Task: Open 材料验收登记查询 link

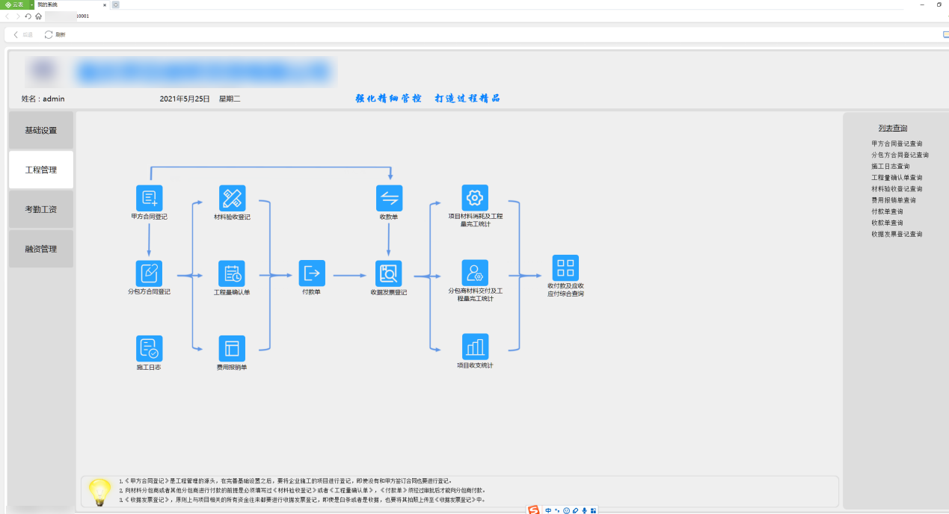Action: pyautogui.click(x=897, y=189)
